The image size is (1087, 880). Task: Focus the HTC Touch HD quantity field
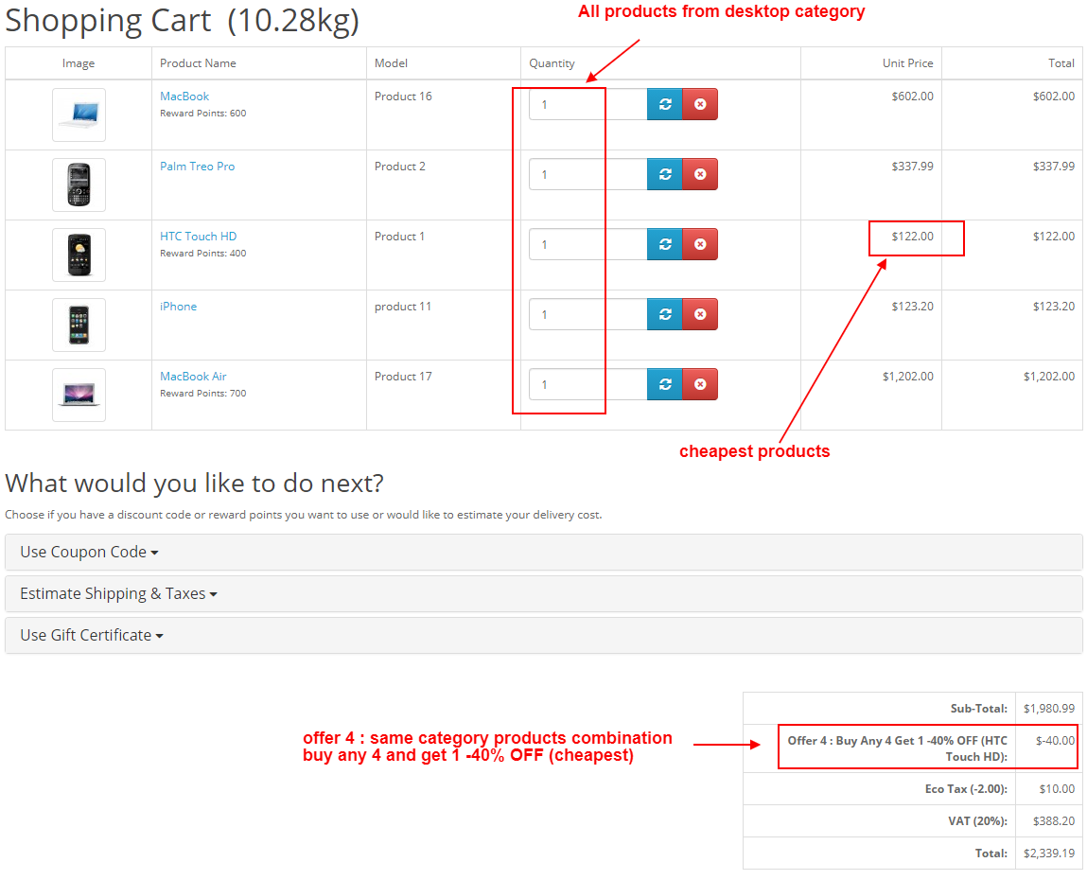pyautogui.click(x=587, y=244)
